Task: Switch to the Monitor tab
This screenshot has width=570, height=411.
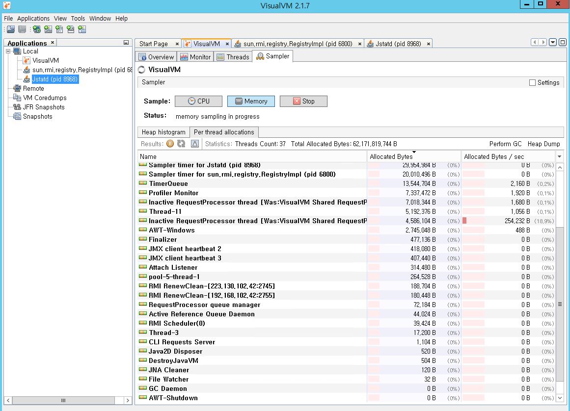Action: tap(195, 57)
